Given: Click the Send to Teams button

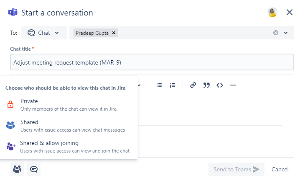Looking at the screenshot, I should [x=236, y=169].
